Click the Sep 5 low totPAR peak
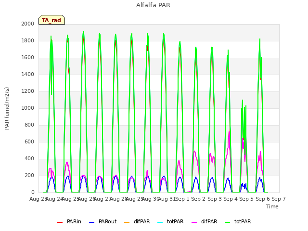The height and width of the screenshot is (231, 308). (243, 100)
